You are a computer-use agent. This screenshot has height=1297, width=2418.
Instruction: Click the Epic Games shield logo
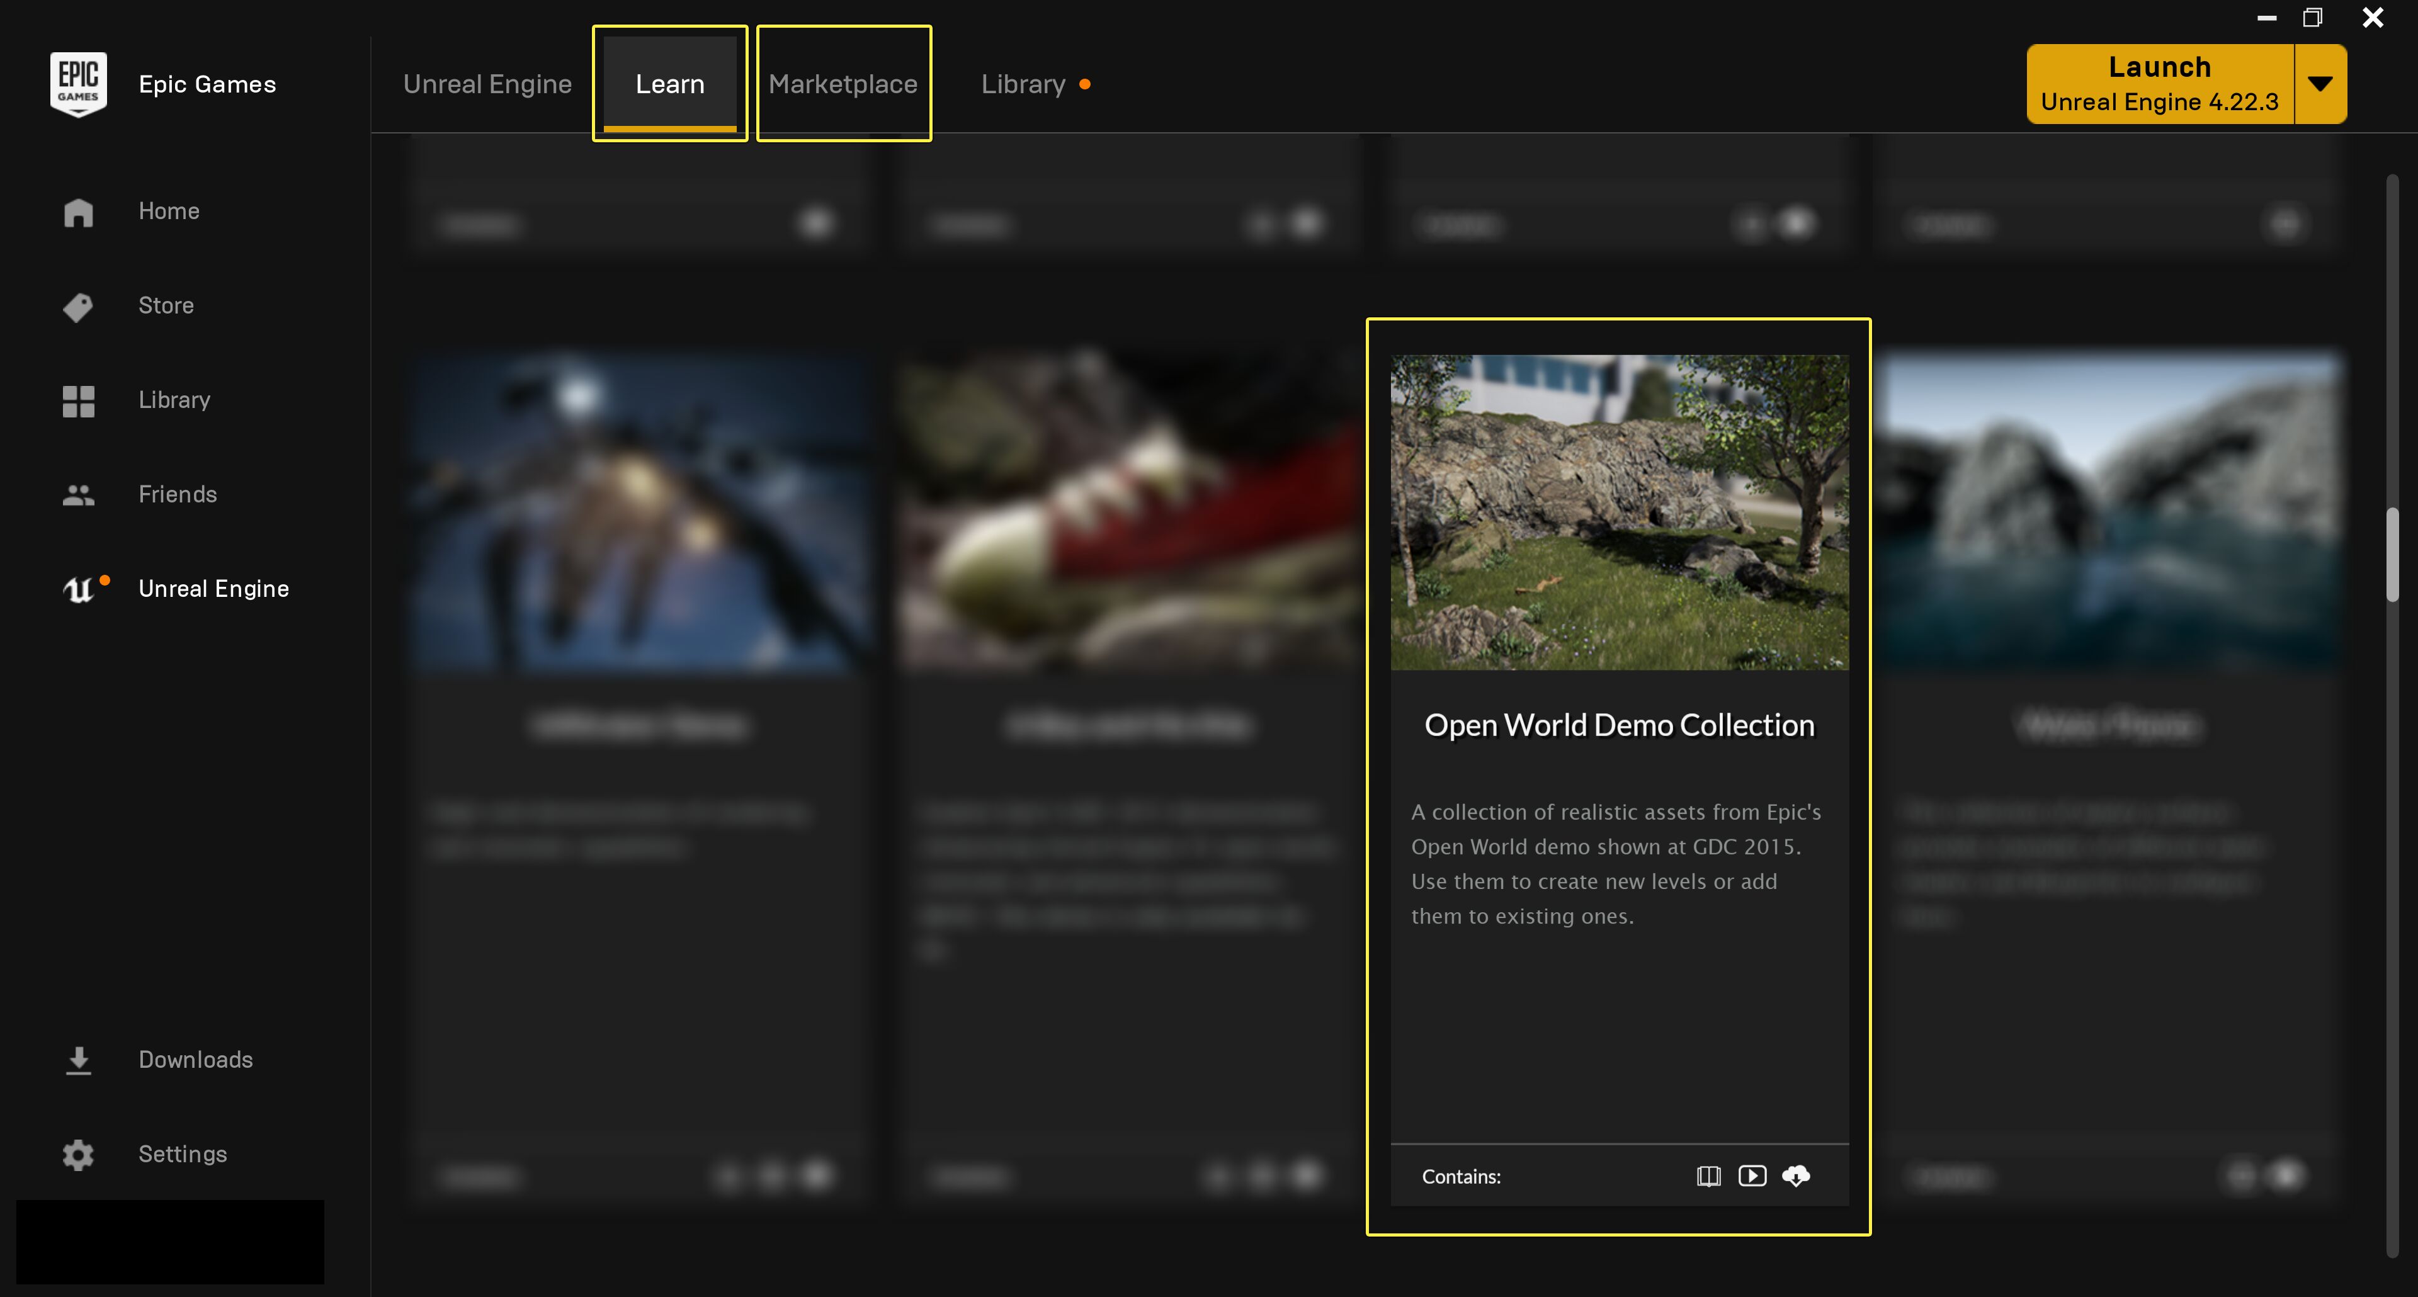(78, 84)
